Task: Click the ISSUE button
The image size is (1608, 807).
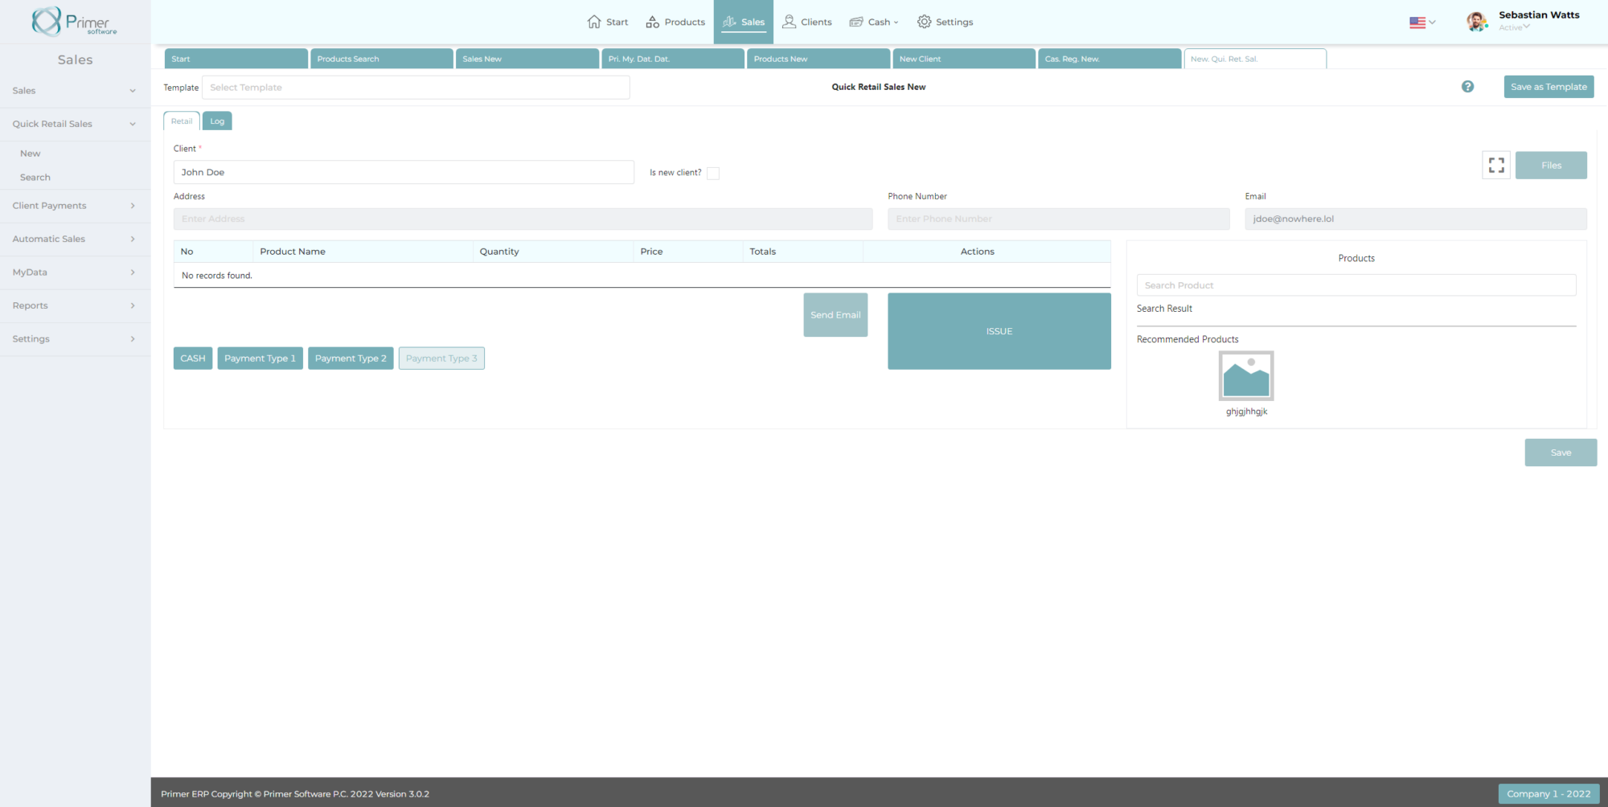Action: coord(999,331)
